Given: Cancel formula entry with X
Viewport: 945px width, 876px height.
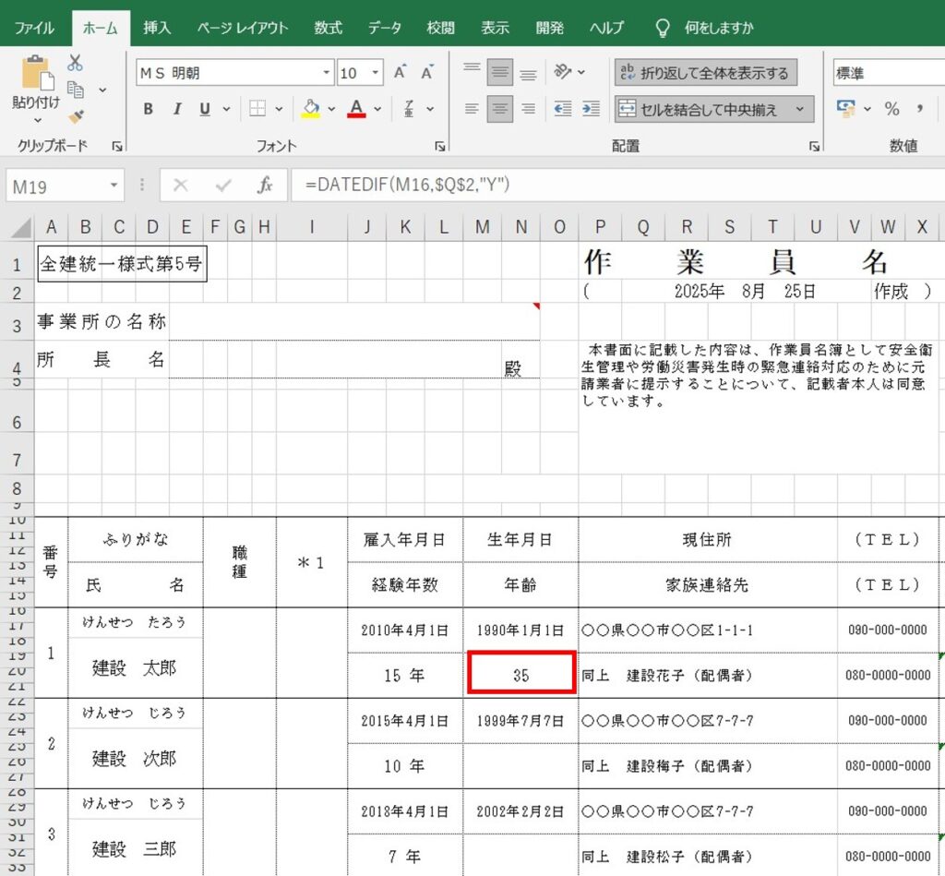Looking at the screenshot, I should click(x=180, y=186).
